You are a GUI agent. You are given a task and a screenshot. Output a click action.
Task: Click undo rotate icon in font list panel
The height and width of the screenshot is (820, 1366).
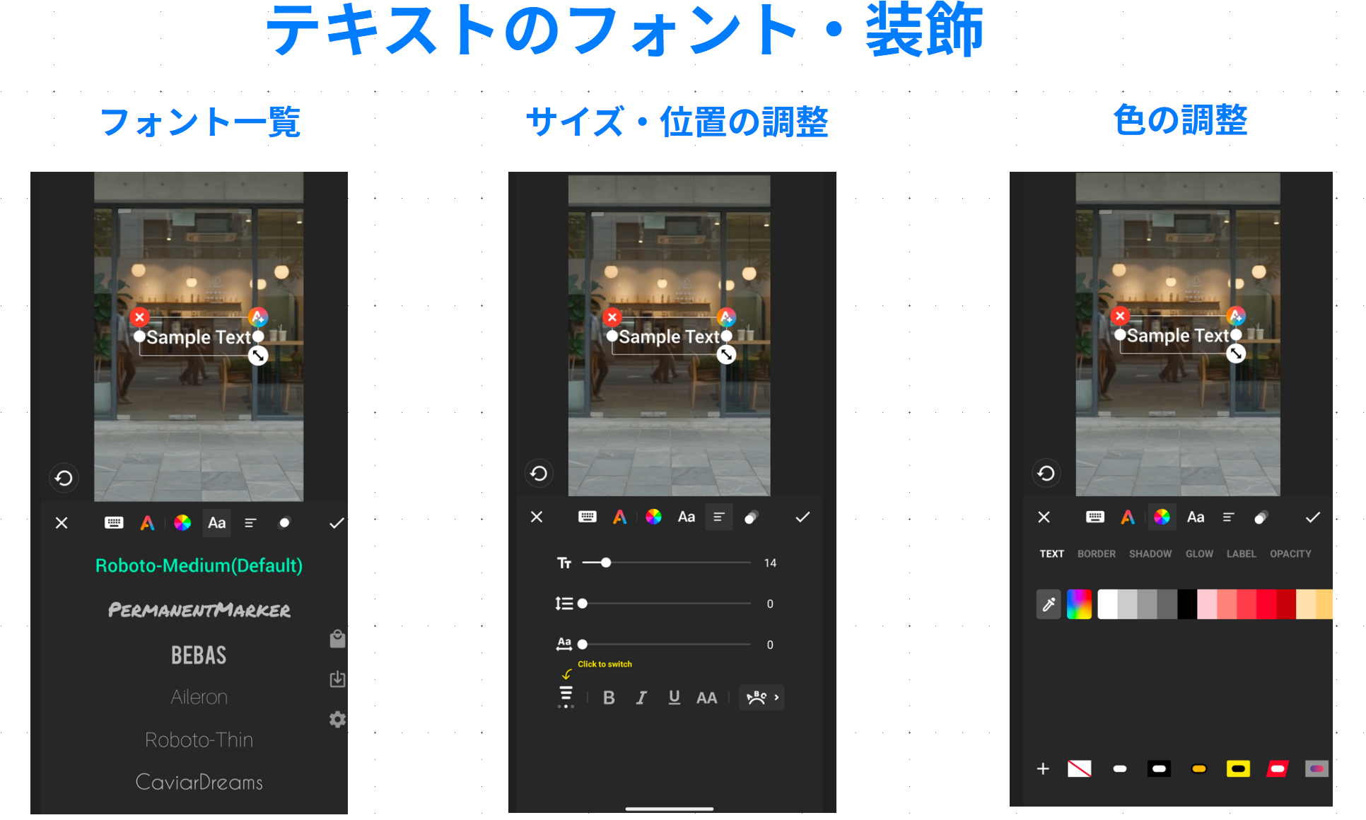click(x=64, y=479)
